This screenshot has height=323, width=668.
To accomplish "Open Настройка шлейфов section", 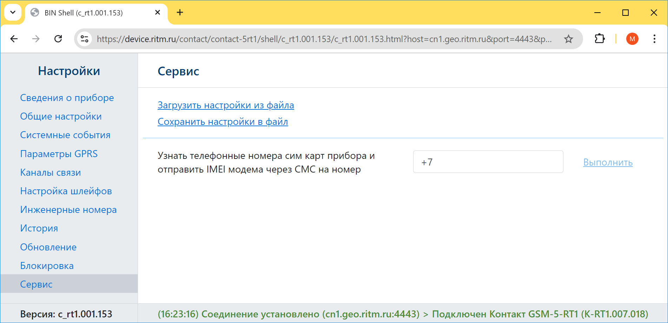I will [x=66, y=191].
